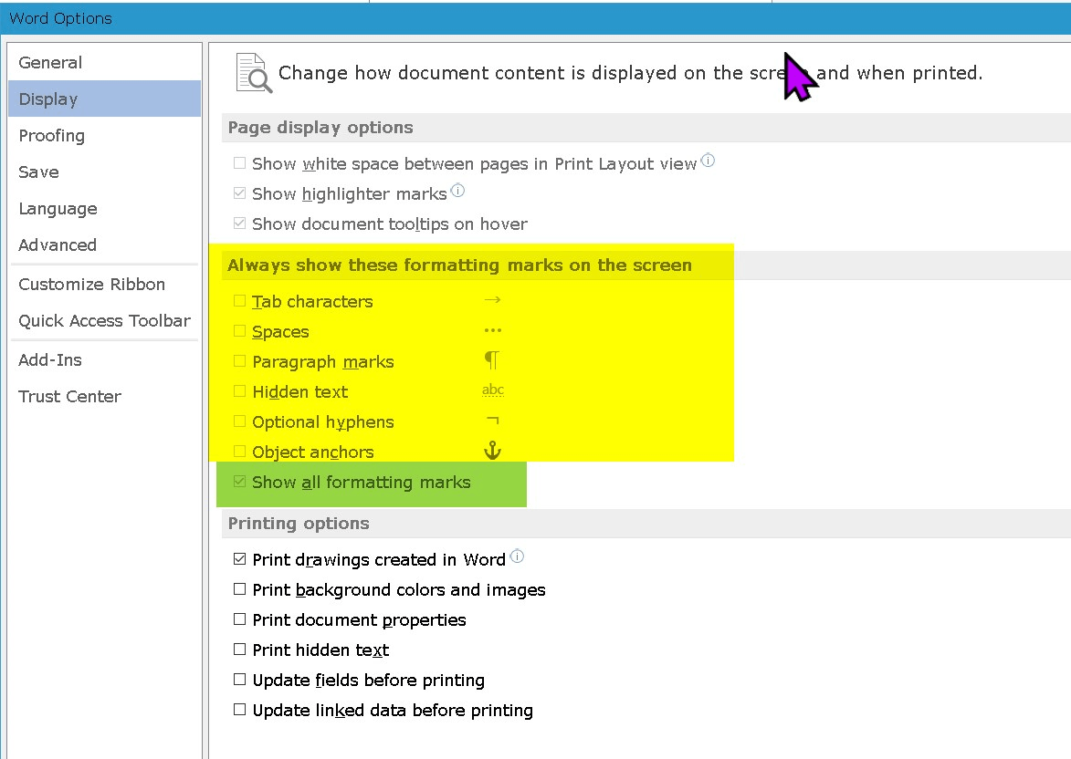Toggle Show highlighter marks checkbox
This screenshot has height=759, width=1071.
tap(239, 193)
